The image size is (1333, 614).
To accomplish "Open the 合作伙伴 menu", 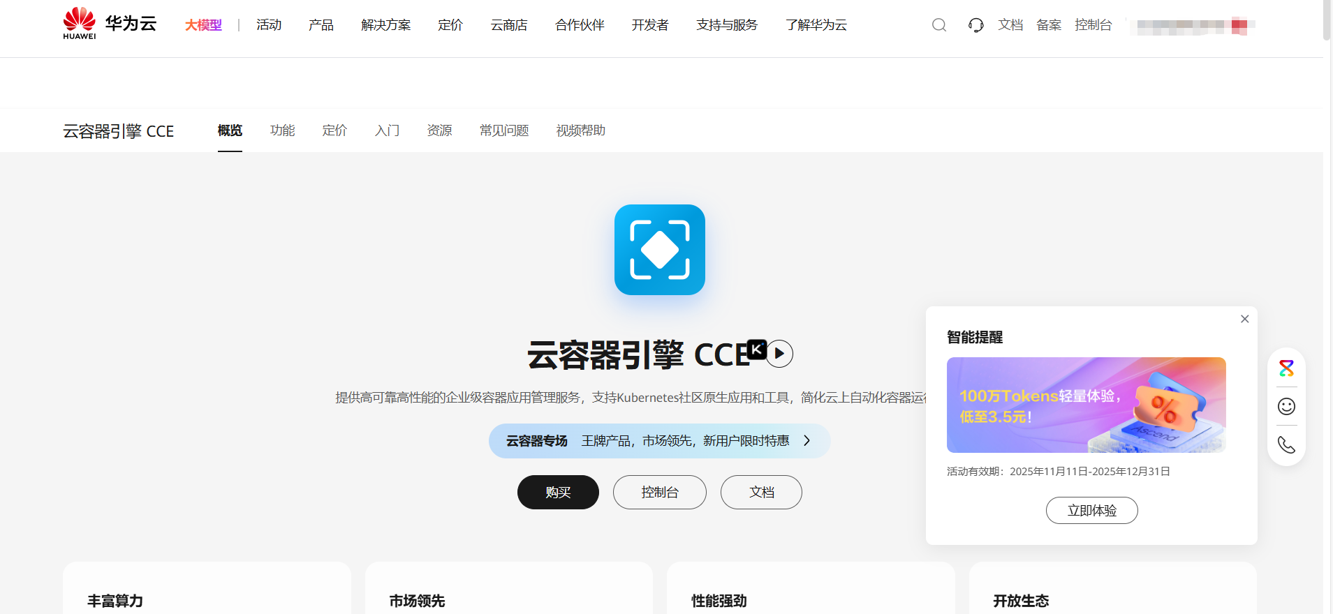I will [580, 25].
